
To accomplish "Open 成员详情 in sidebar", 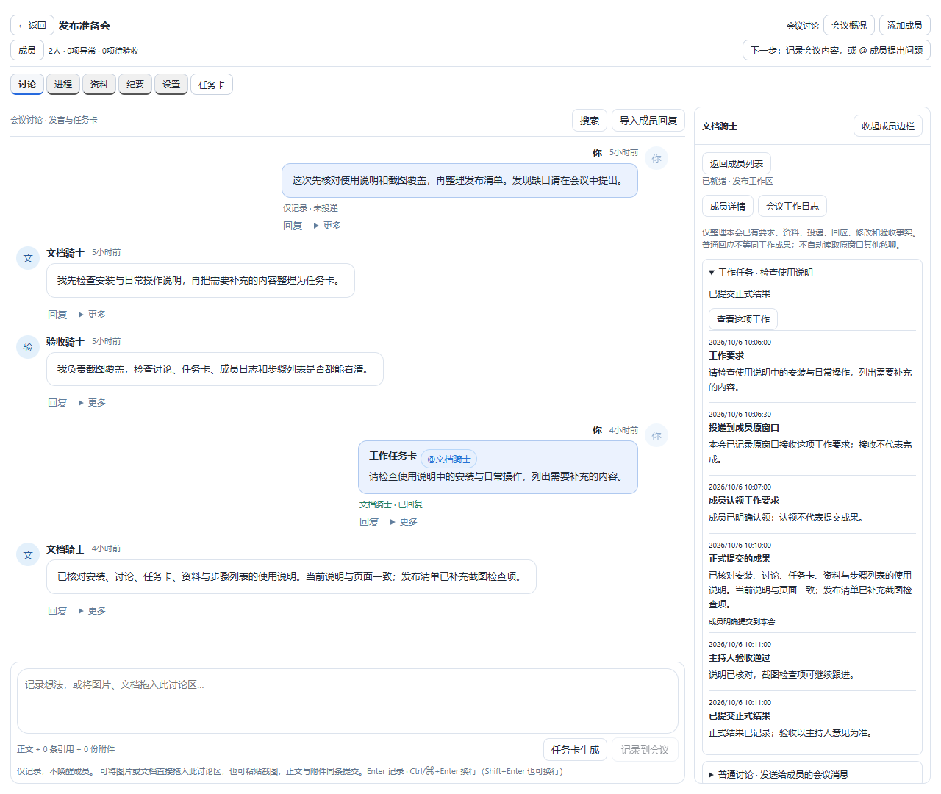I will [728, 206].
